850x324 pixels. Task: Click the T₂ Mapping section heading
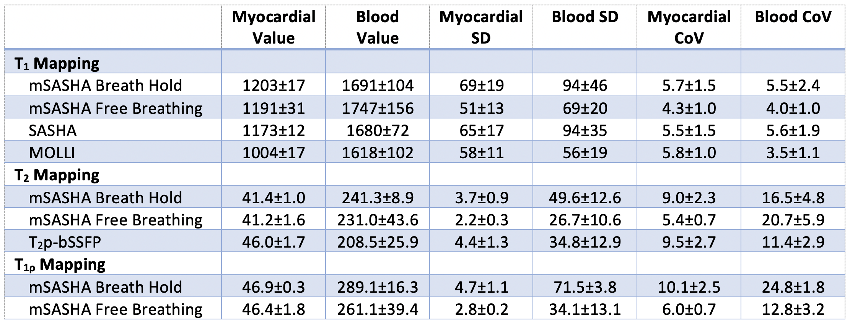[x=57, y=175]
